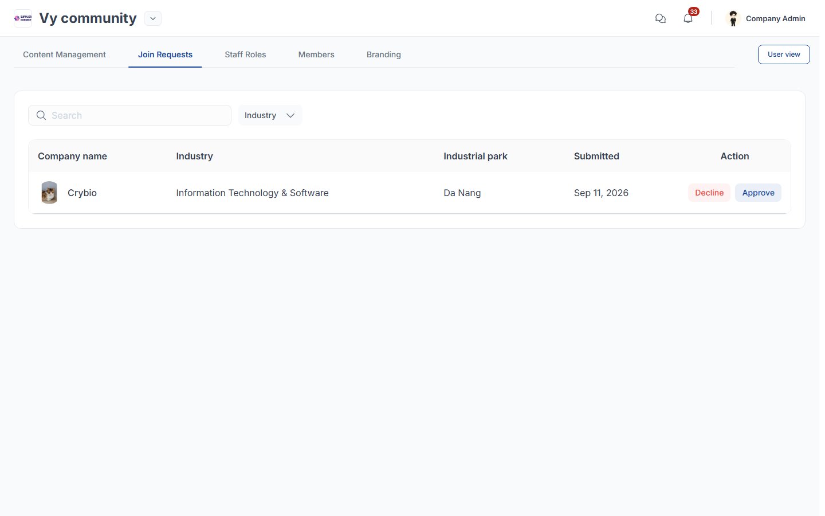Open the Industry filter dropdown
Viewport: 825px width, 516px height.
pyautogui.click(x=270, y=115)
